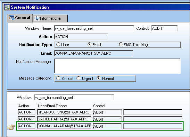Viewport: 190px width, 137px height.
Task: Click the User/Email/Phone column header
Action: [52, 106]
